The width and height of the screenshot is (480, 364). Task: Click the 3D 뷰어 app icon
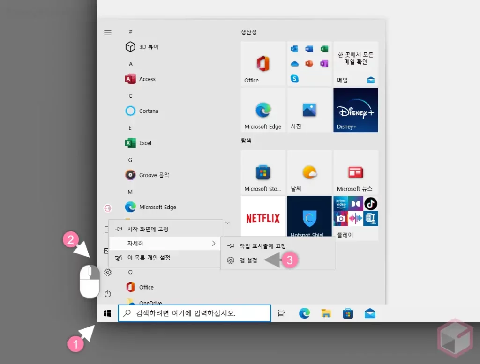(x=130, y=47)
